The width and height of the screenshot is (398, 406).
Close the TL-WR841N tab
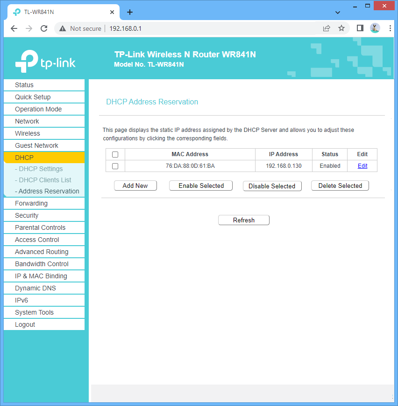[x=112, y=12]
